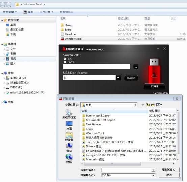Viewport: 187px width, 182px height.
Task: Sort by the 修改日期 column in Explorer
Action: (x=123, y=18)
